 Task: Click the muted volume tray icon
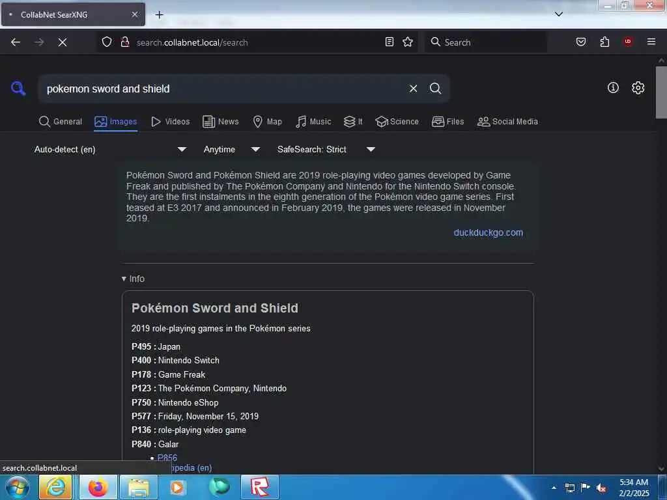coord(601,488)
